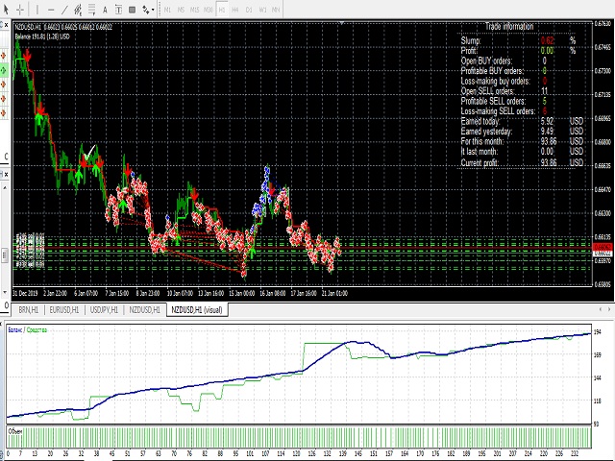Screen dimensions: 615x461
Task: Choose the vertical line drawing tool
Action: pyautogui.click(x=37, y=10)
